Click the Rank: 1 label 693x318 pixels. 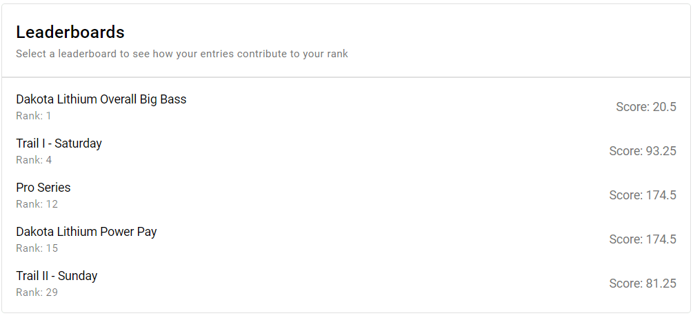34,116
